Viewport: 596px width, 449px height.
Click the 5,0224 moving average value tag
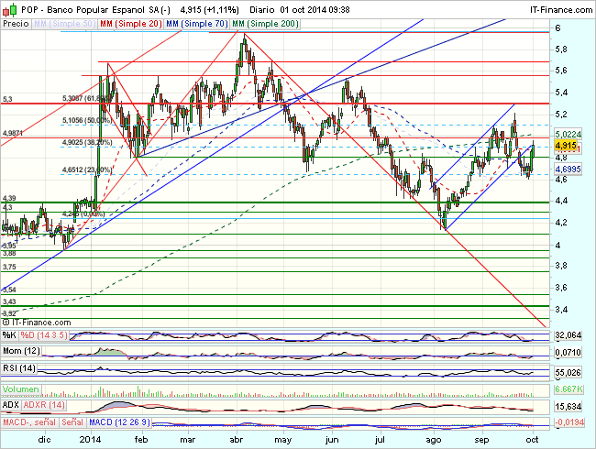[x=568, y=135]
